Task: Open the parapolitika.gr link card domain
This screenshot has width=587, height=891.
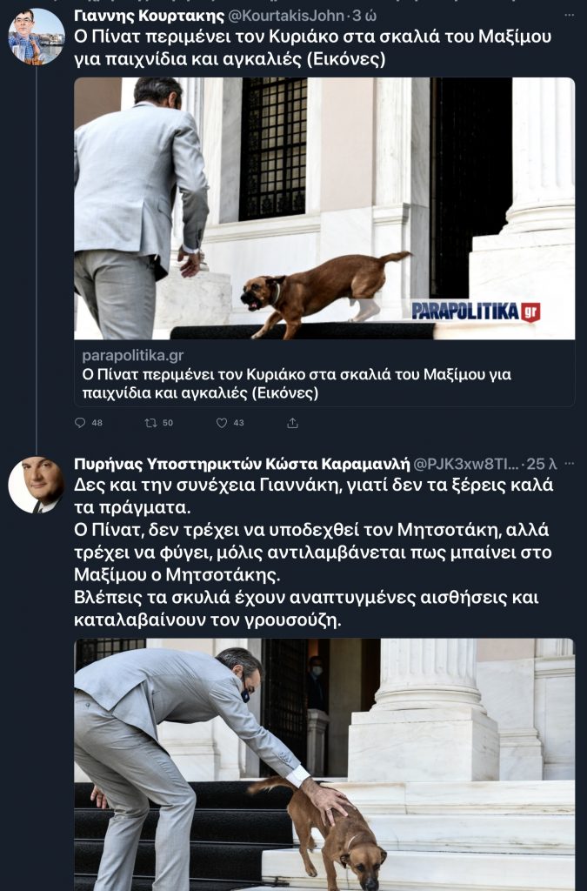Action: pos(133,356)
